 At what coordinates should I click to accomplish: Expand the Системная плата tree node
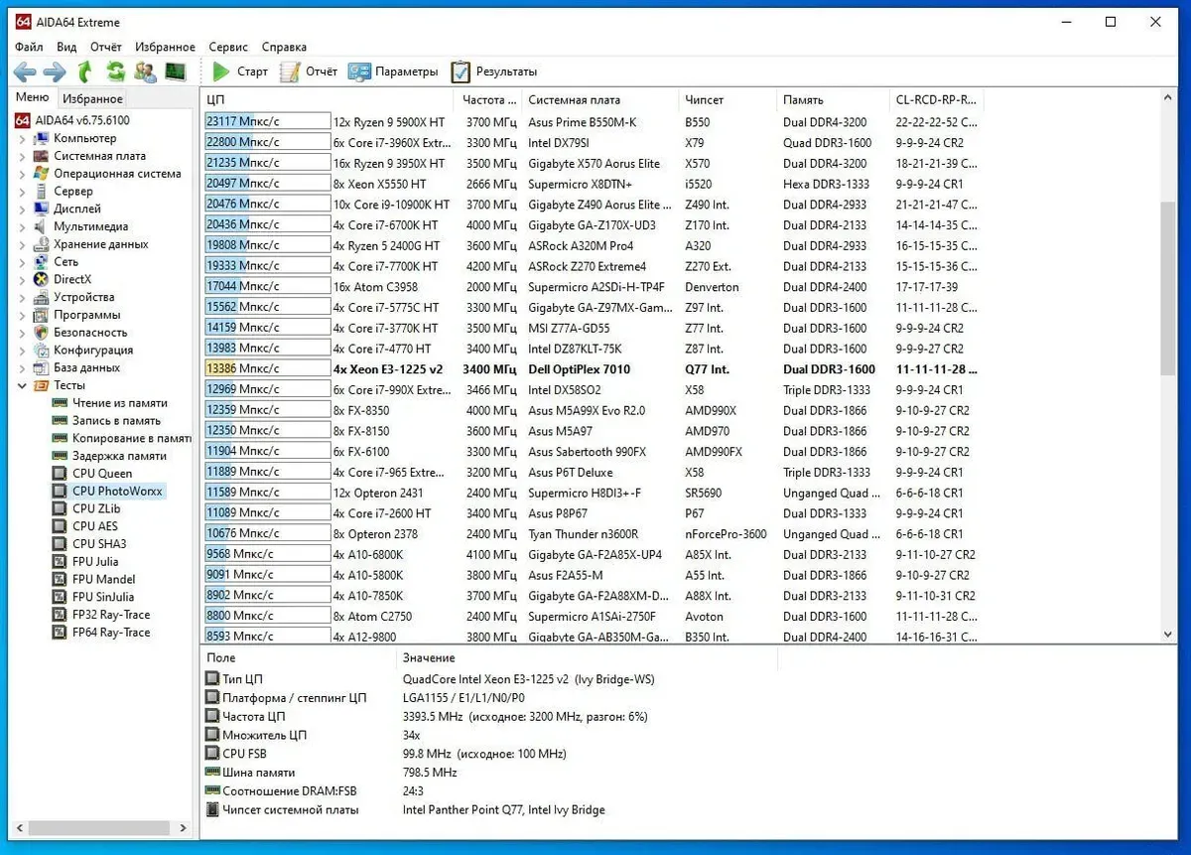tap(22, 157)
